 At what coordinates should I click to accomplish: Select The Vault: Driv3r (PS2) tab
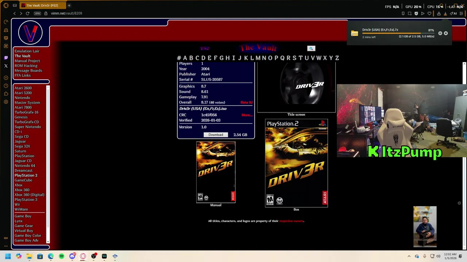coord(42,5)
